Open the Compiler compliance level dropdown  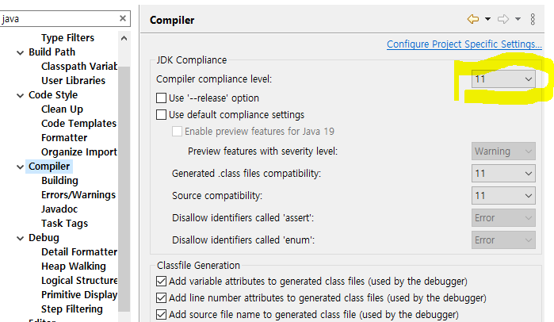click(x=503, y=79)
